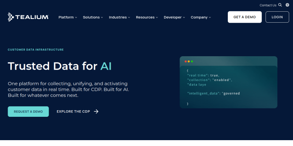Screen dimensions: 293x146
Task: Click the REQUEST A DEMO button
Action: click(28, 112)
